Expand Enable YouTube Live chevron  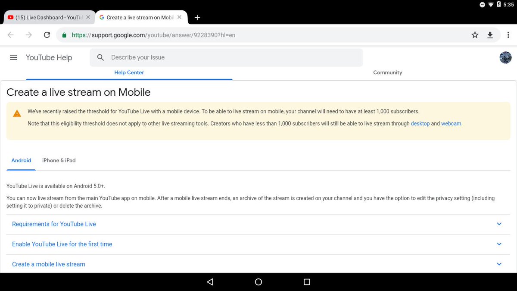tap(499, 244)
